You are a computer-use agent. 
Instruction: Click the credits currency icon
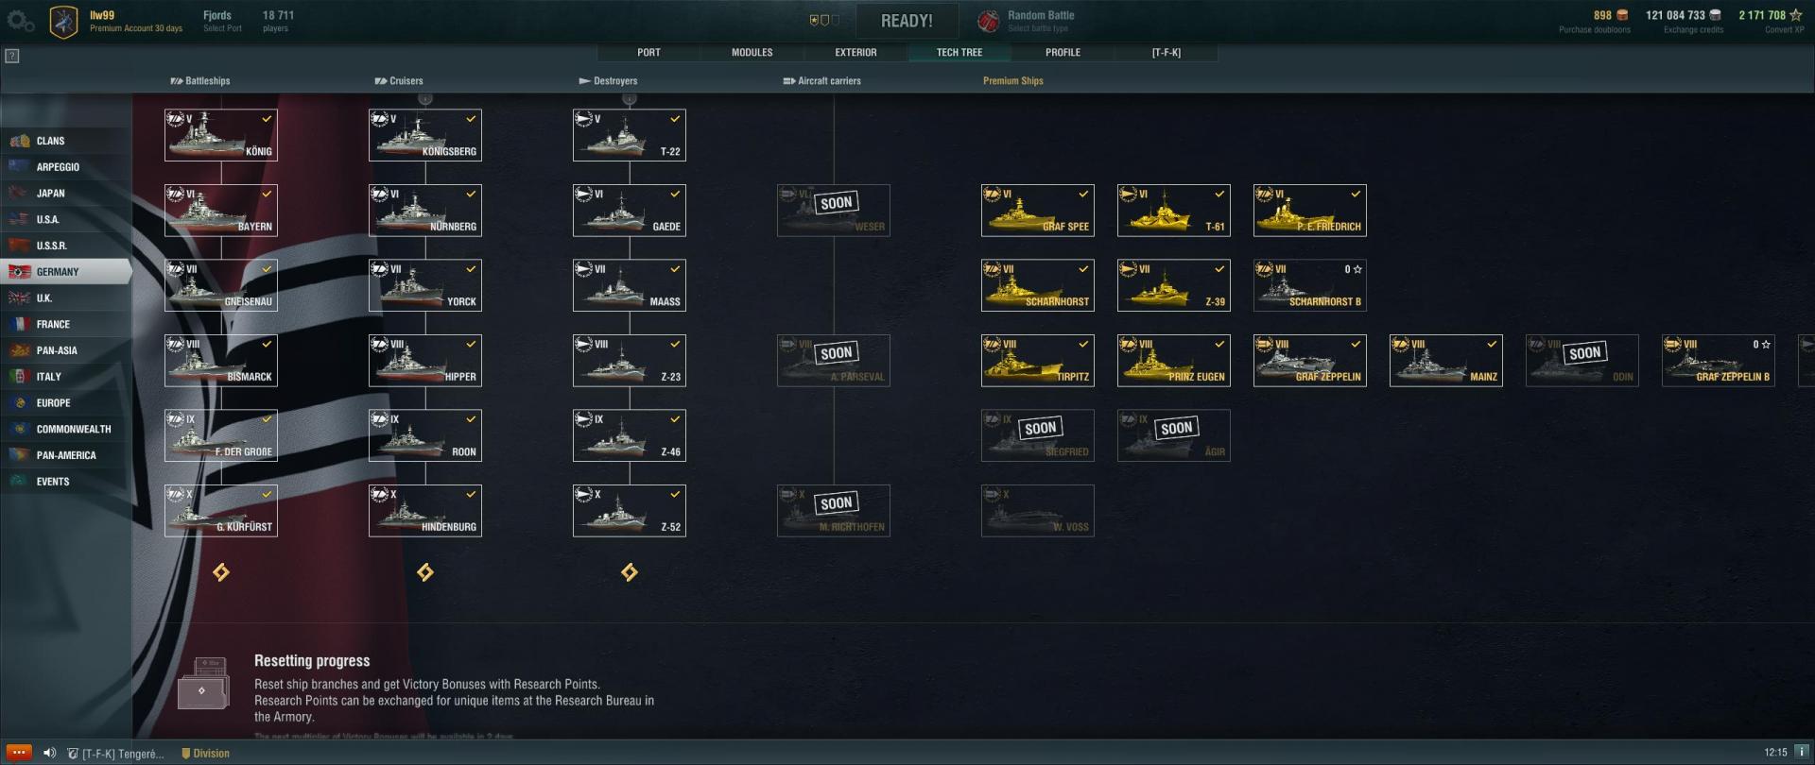(1716, 15)
